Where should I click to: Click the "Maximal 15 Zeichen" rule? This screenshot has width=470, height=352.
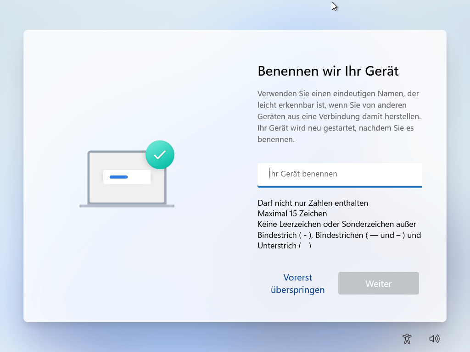coord(292,214)
